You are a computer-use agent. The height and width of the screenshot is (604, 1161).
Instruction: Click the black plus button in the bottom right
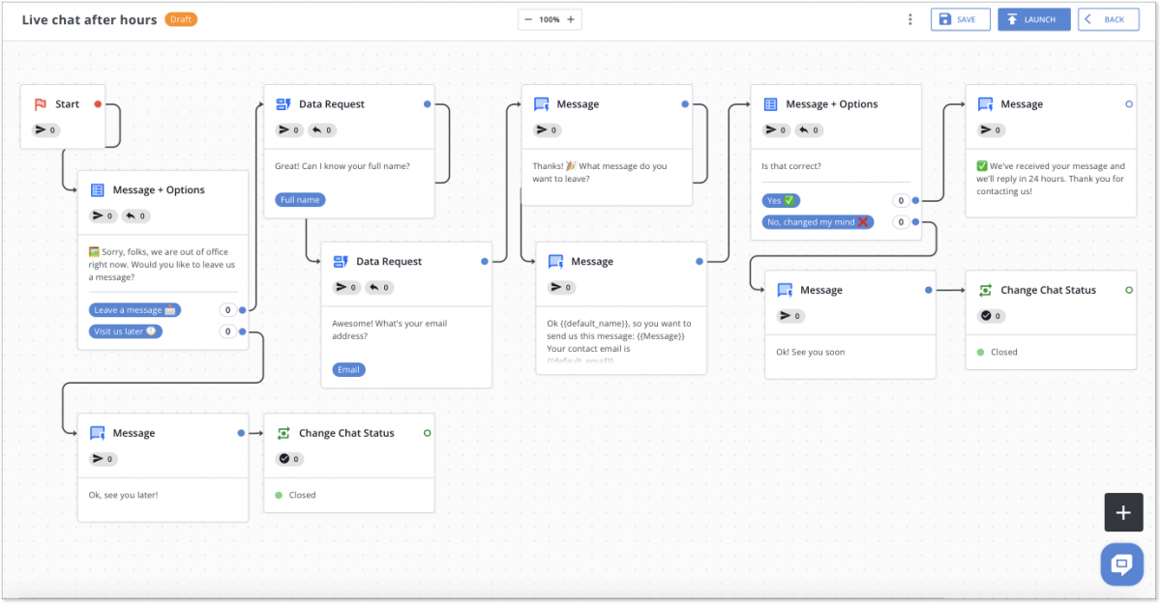coord(1123,512)
